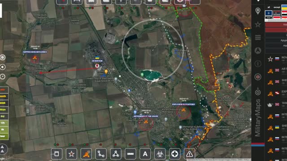287x161 pixels.
Task: Select the '3days' time filter
Action: (4, 110)
